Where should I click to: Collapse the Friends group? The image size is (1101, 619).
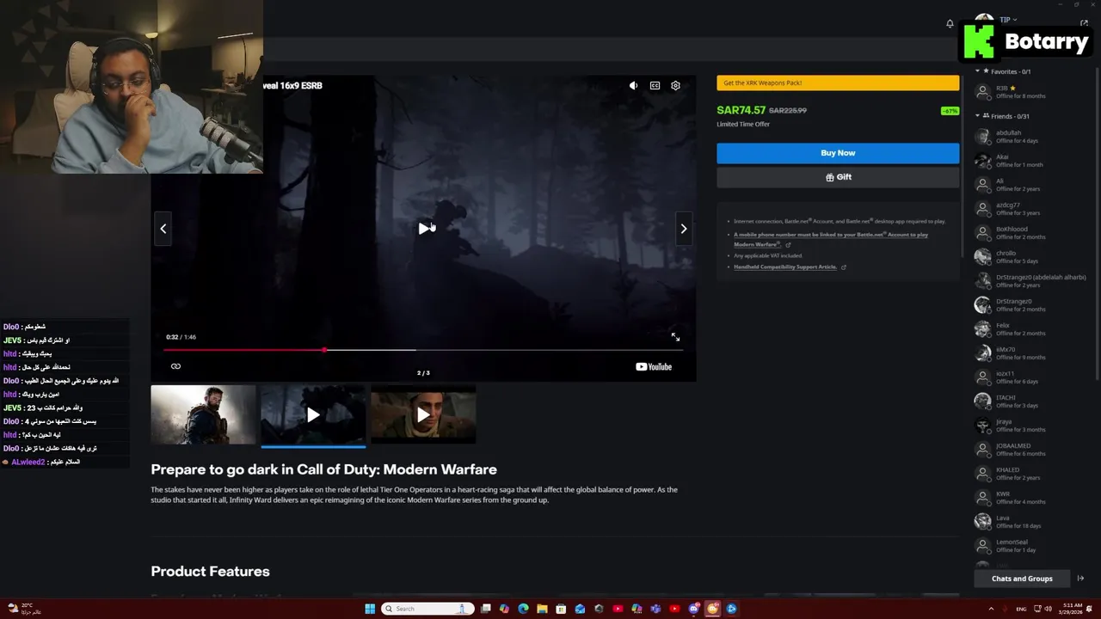(977, 116)
